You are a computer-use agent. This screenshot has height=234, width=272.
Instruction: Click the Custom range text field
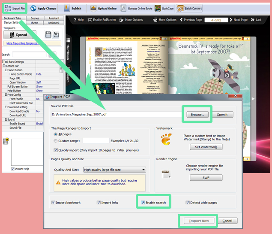point(96,141)
